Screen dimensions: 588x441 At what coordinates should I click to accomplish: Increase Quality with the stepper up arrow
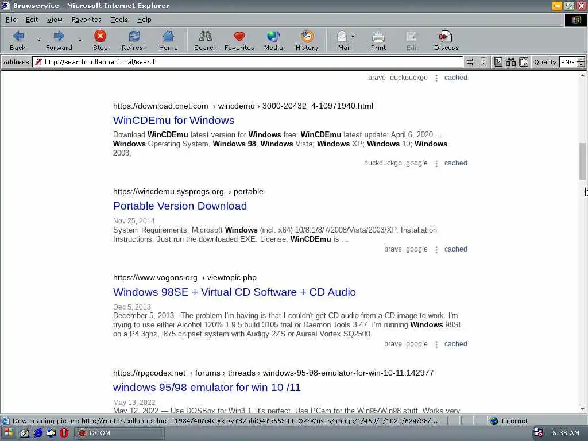tap(581, 60)
